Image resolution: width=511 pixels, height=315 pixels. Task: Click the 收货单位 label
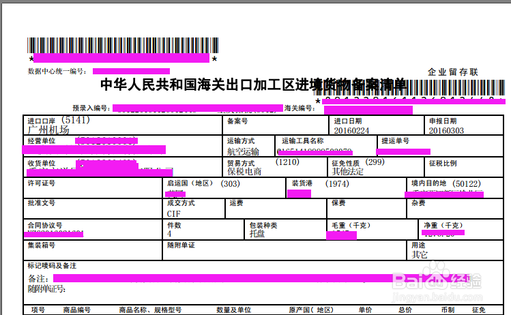[x=42, y=163]
